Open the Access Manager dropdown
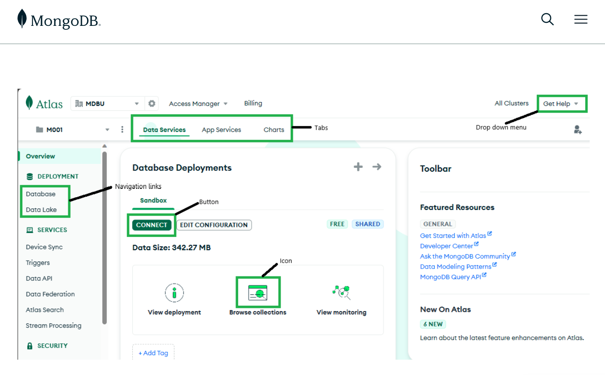 pos(198,104)
